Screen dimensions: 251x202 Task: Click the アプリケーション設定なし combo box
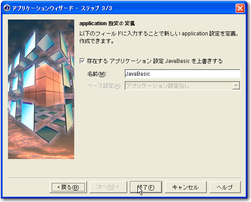pyautogui.click(x=183, y=86)
